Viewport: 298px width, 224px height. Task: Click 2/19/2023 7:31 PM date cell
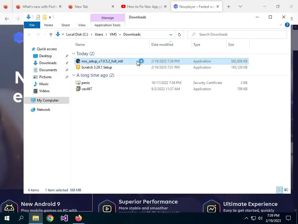[165, 67]
